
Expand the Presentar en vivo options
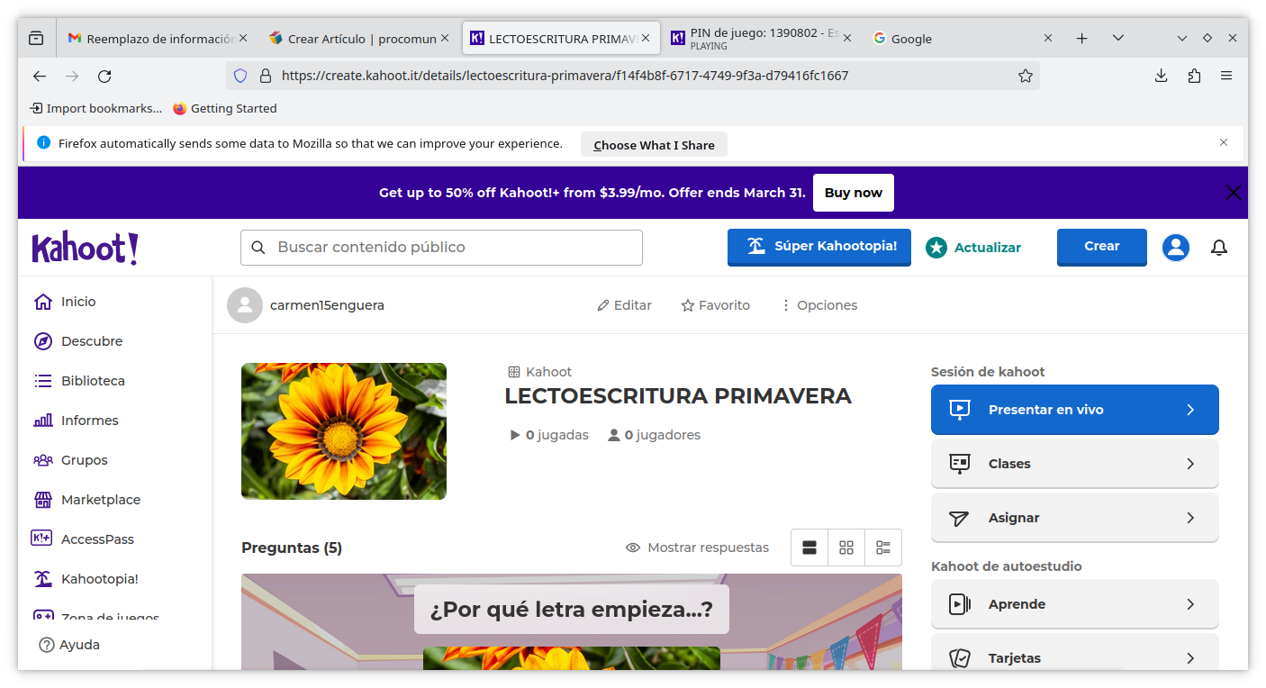point(1074,409)
